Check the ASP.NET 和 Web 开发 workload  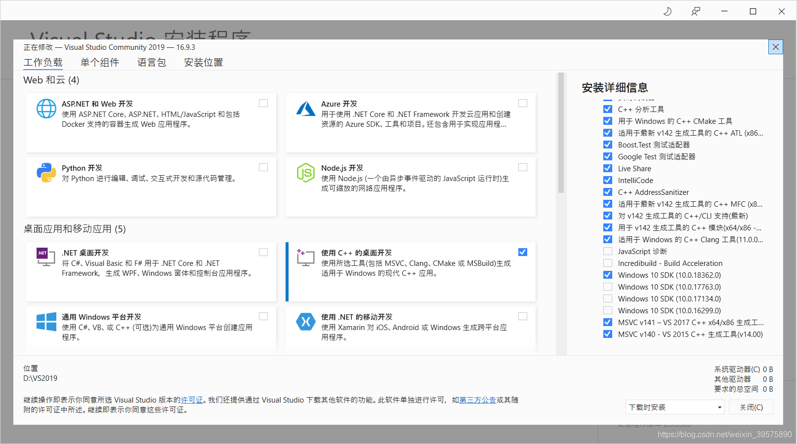point(263,103)
